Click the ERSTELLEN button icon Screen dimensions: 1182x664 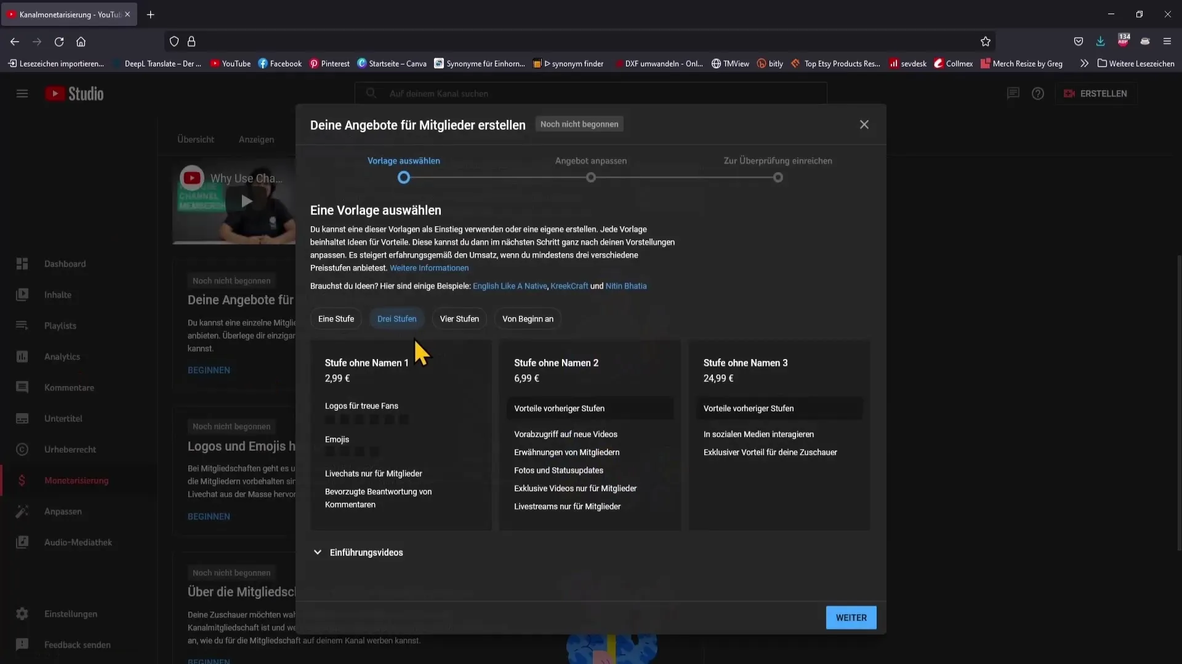(x=1070, y=93)
